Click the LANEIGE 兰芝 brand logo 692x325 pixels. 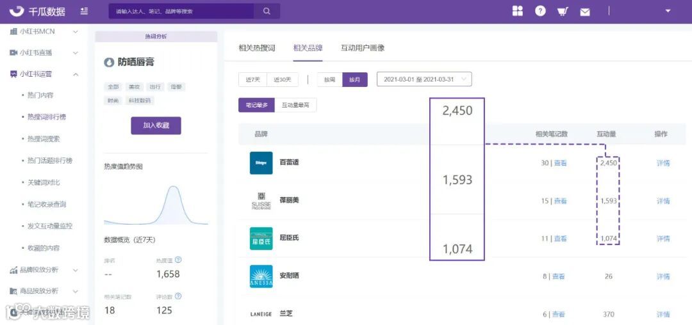pos(261,314)
